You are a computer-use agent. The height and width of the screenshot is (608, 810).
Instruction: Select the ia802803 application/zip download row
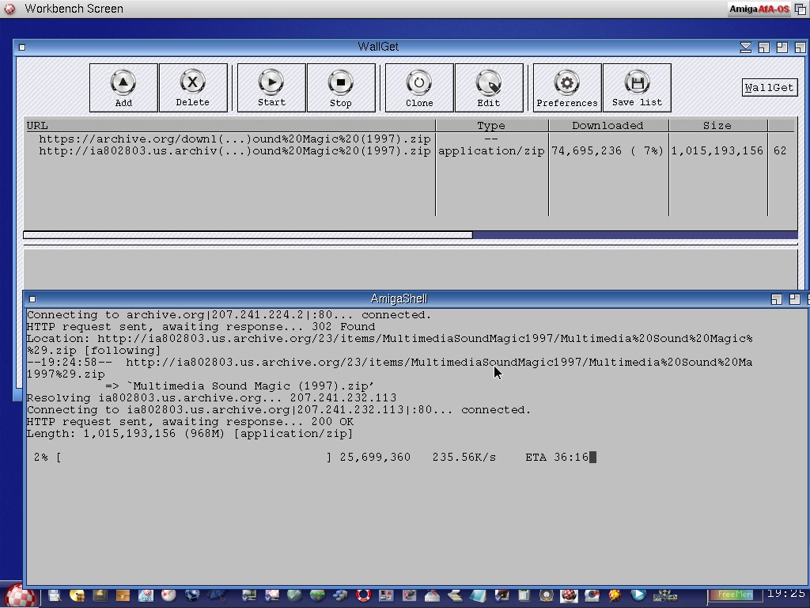234,150
